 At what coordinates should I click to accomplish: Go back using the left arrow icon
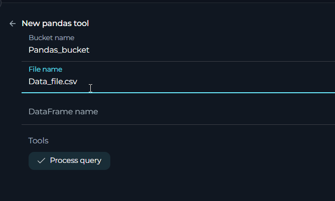coord(13,24)
